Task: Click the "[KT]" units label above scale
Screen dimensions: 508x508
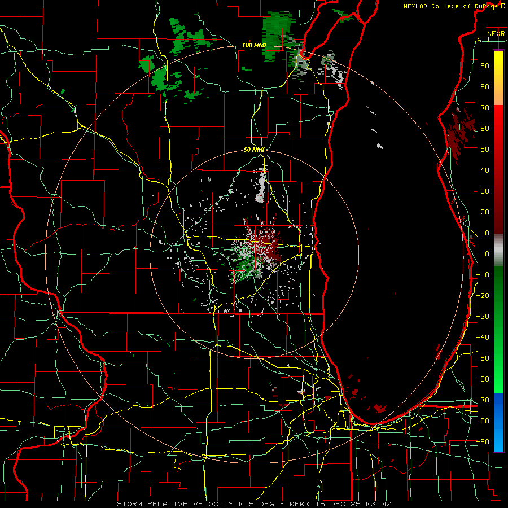Action: (482, 39)
